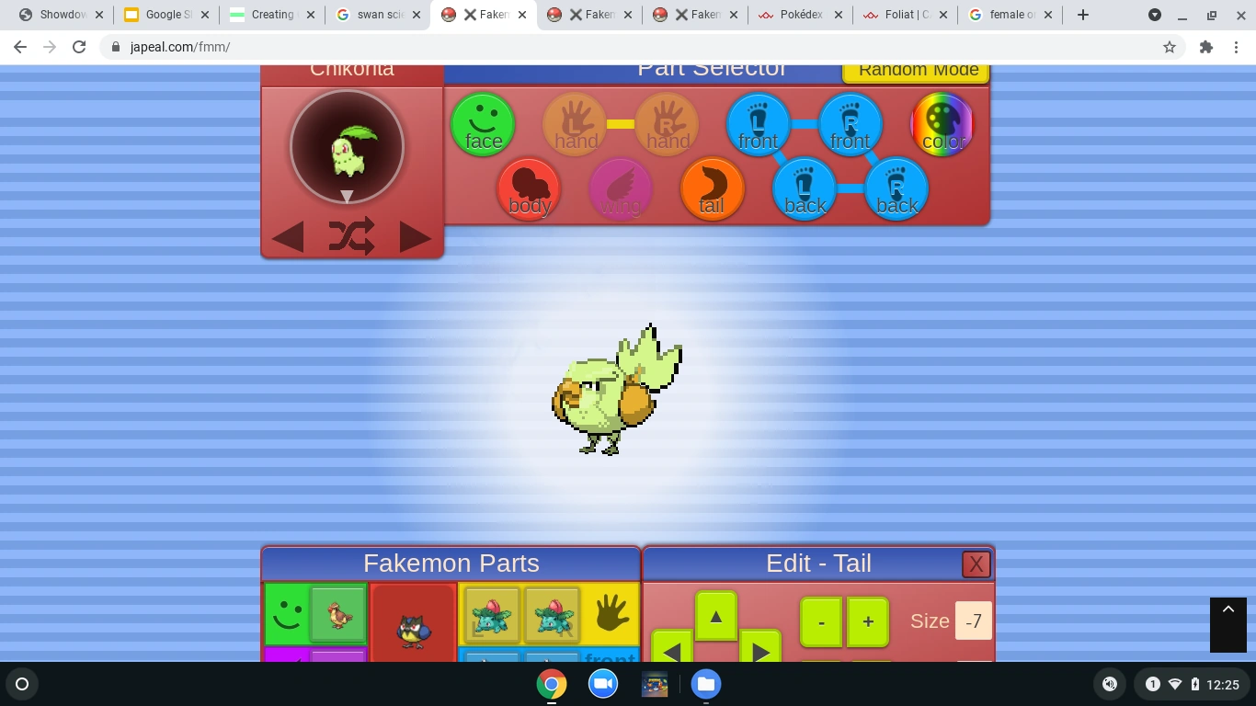Click the smiley face icon in Fakemon Parts
This screenshot has width=1256, height=706.
287,614
